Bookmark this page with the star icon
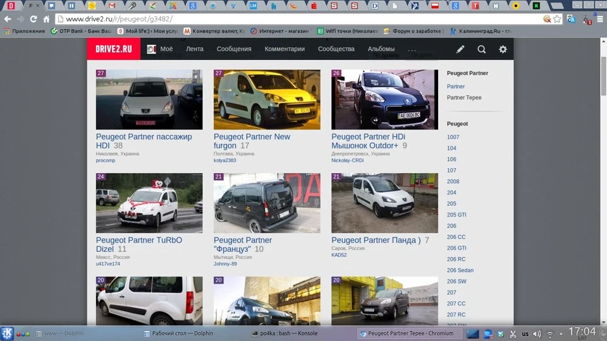Image resolution: width=607 pixels, height=341 pixels. click(557, 19)
